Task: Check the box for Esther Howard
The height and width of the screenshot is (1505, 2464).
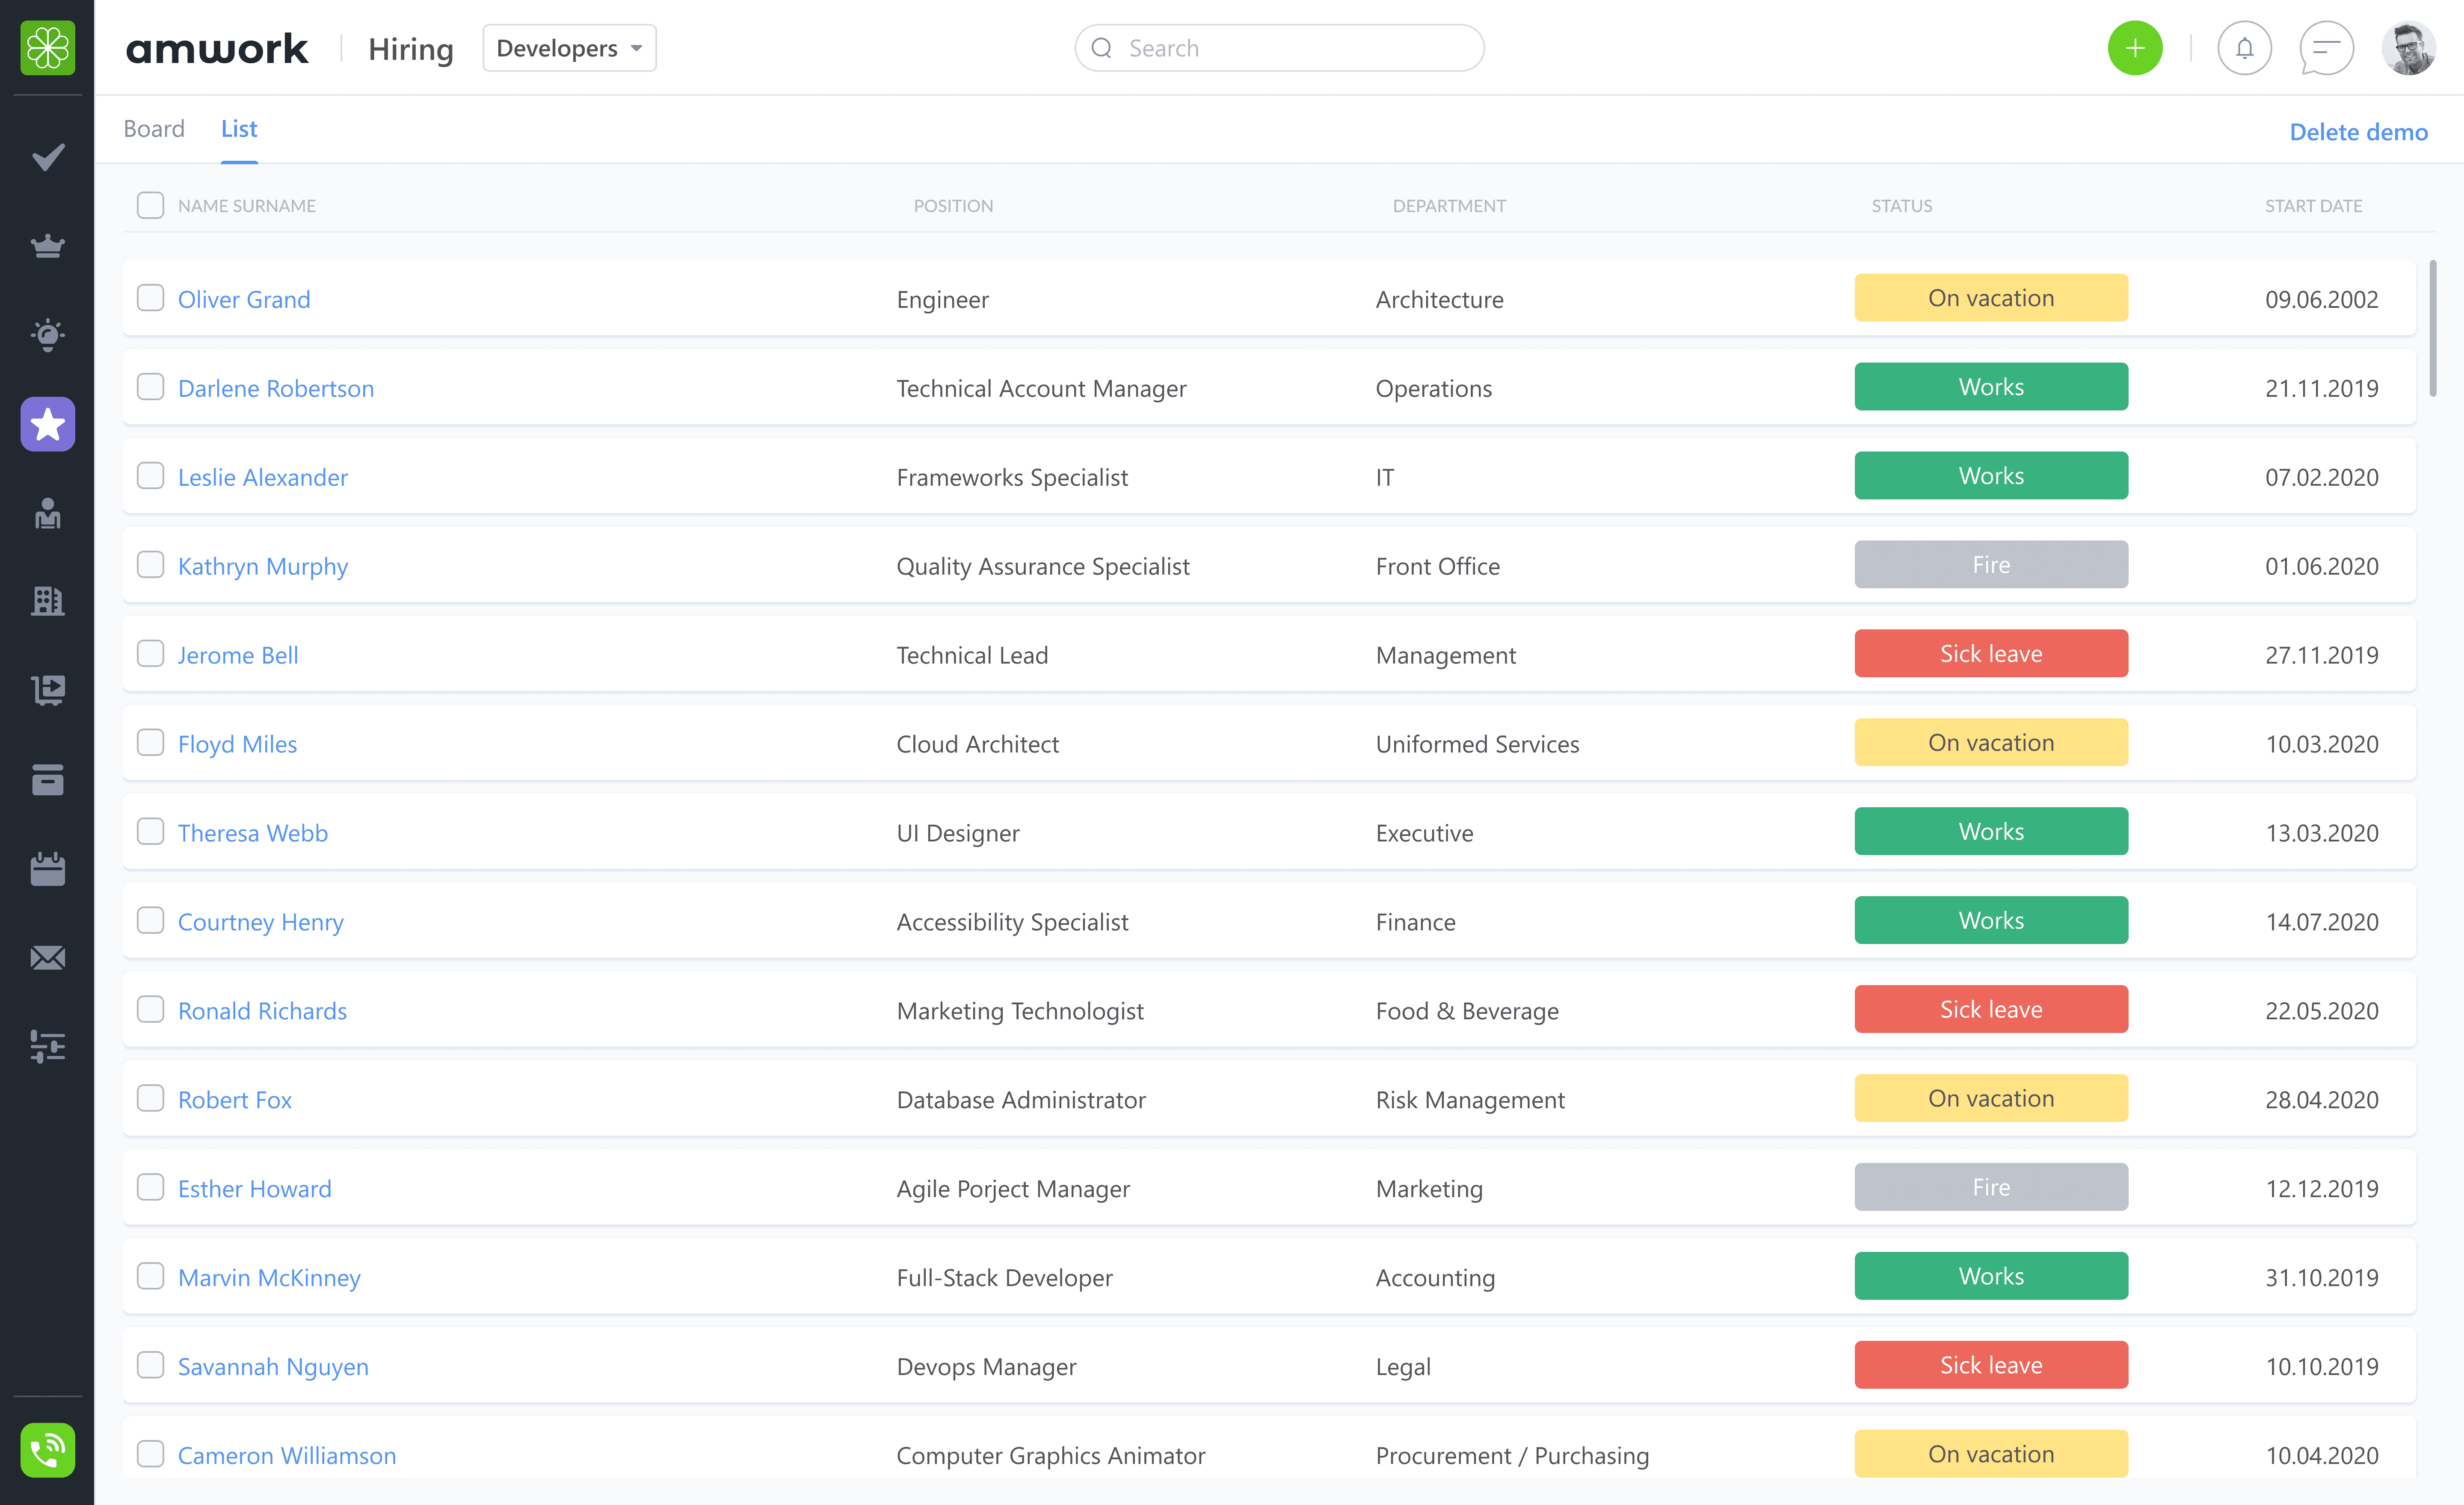Action: click(150, 1187)
